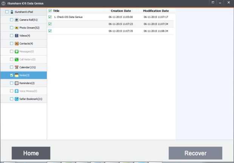
Task: Click the Contacts address book icon
Action: click(x=17, y=44)
